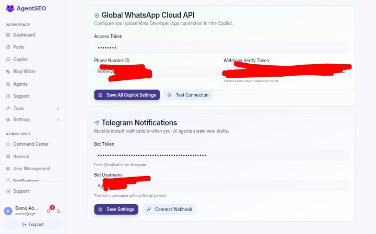Click the Test Connection button
This screenshot has height=234, width=376.
point(188,95)
